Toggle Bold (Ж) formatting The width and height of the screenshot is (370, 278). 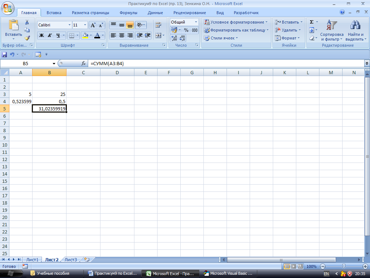click(x=42, y=35)
